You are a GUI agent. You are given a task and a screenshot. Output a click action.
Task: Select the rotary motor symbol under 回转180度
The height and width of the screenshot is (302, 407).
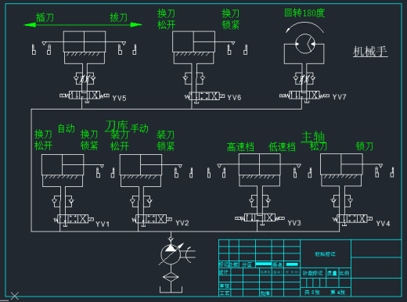pyautogui.click(x=305, y=44)
